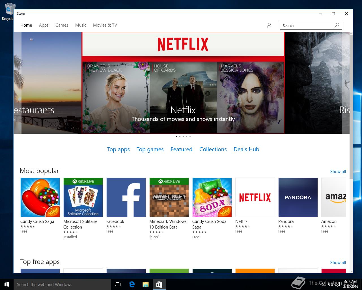Click the Store icon on taskbar
362x290 pixels.
click(160, 284)
